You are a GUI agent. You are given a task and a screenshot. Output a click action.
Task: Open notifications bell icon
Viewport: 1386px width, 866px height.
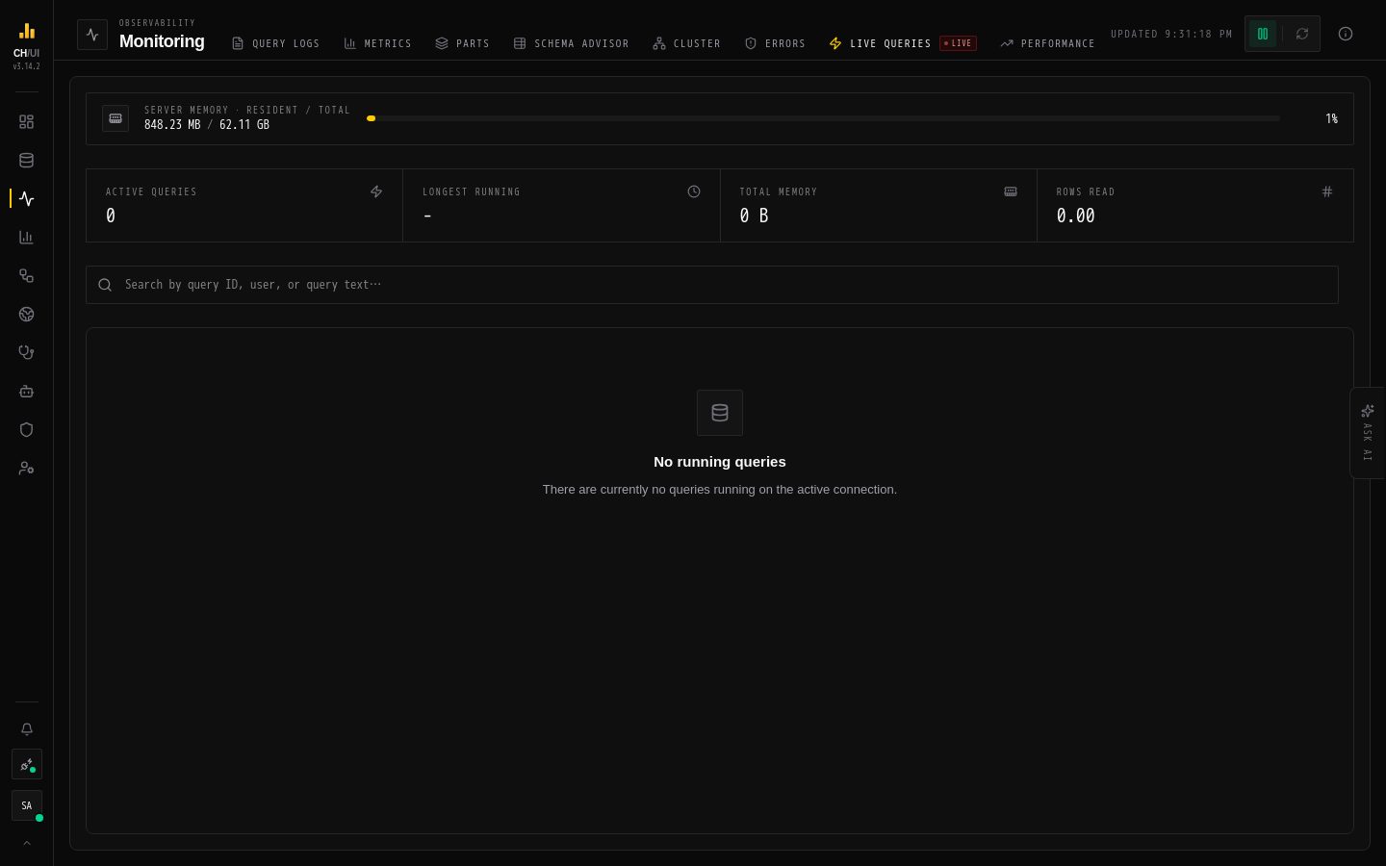point(26,729)
